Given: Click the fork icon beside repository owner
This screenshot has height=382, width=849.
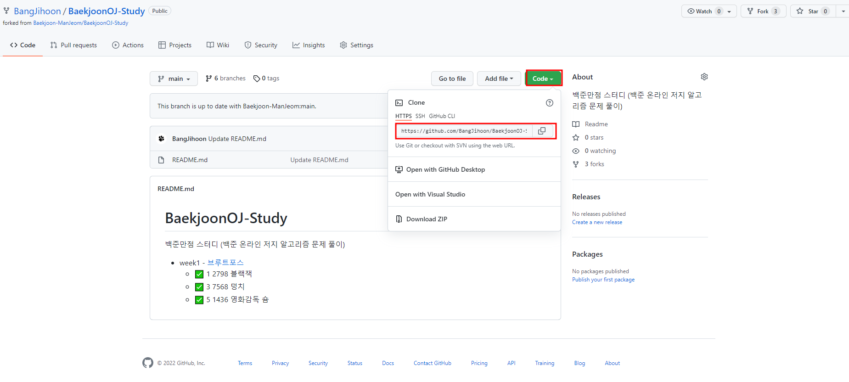Looking at the screenshot, I should pos(6,11).
